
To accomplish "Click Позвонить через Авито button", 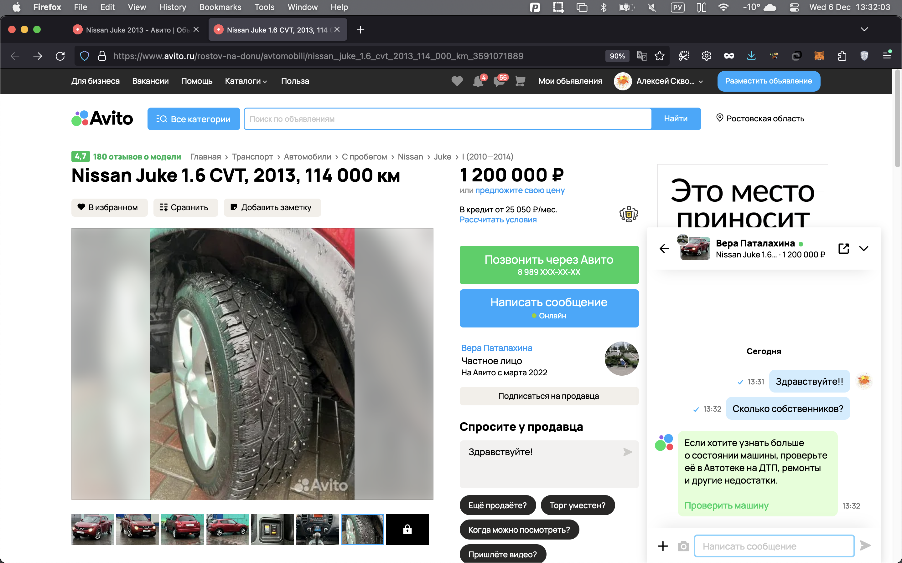I will (x=549, y=265).
